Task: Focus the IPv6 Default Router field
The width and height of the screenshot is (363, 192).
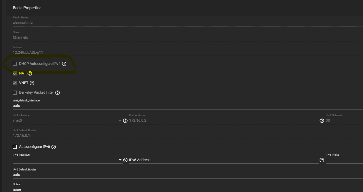Action: pyautogui.click(x=182, y=175)
